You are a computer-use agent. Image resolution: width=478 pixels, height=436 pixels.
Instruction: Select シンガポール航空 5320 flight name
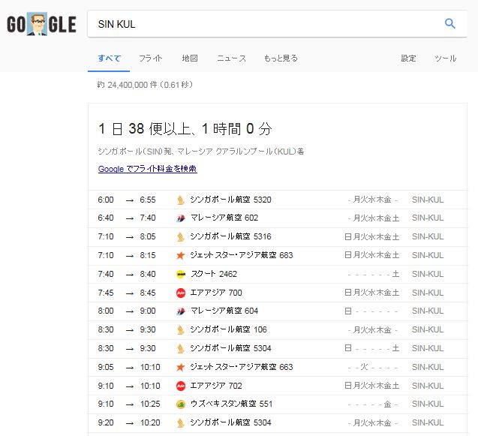230,200
